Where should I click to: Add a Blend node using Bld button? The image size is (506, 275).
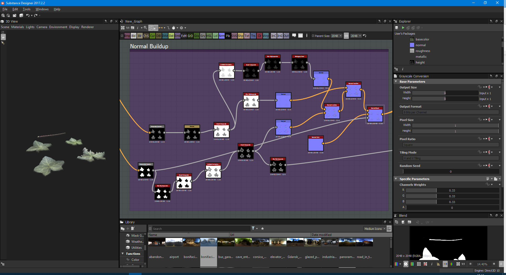(x=134, y=36)
